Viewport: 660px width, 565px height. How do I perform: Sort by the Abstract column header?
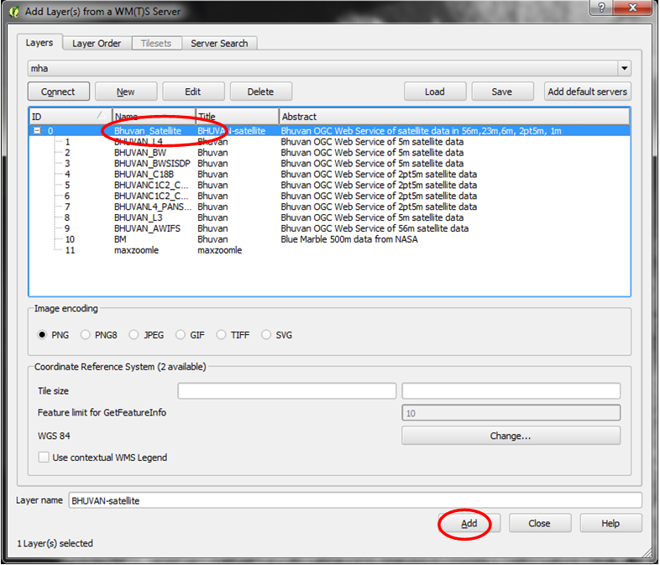coord(454,117)
